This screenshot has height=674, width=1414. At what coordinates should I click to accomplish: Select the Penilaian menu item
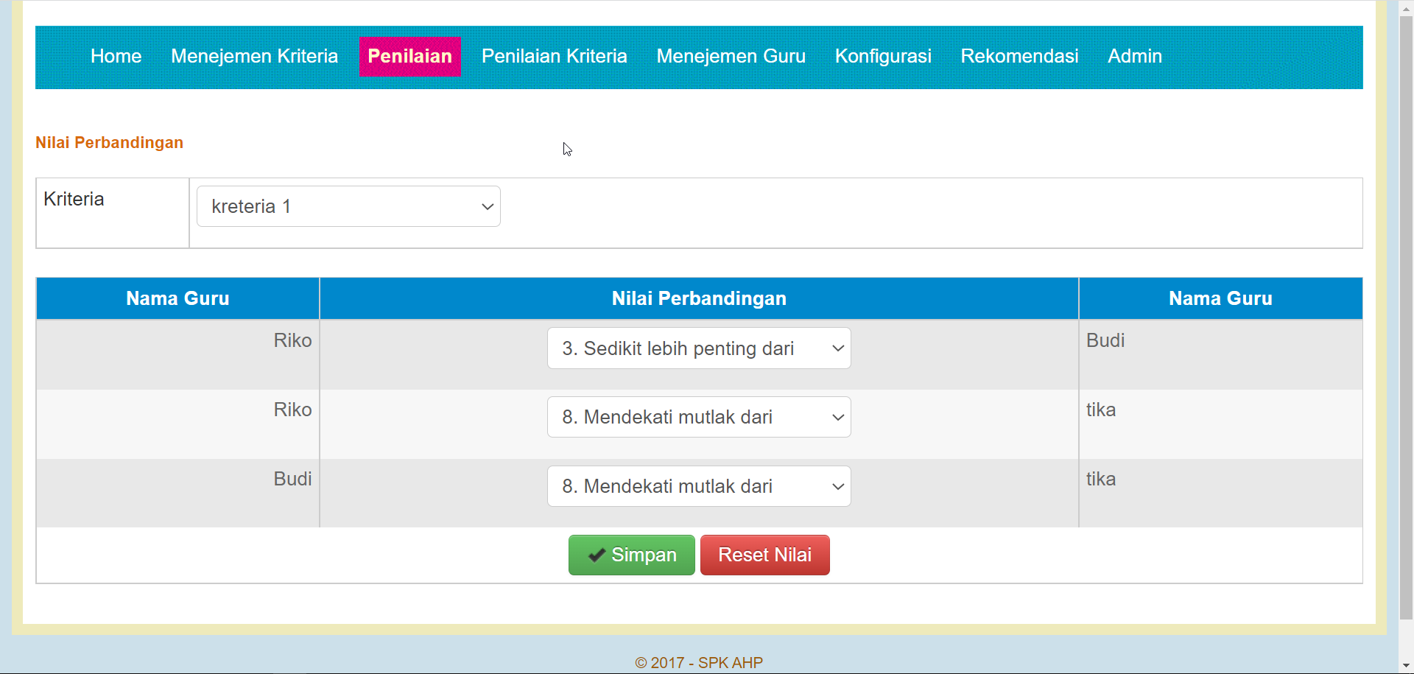[409, 56]
